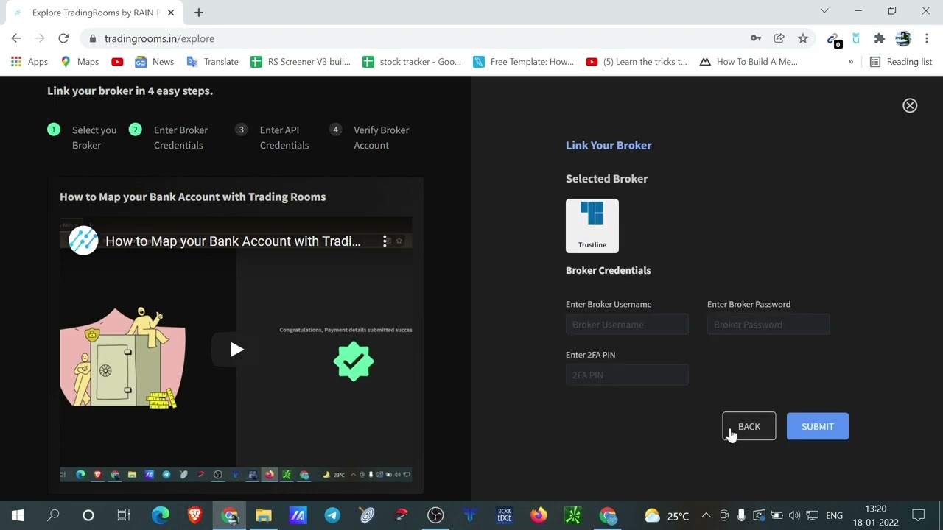Image resolution: width=943 pixels, height=530 pixels.
Task: Open Telegram from taskbar
Action: click(x=332, y=515)
